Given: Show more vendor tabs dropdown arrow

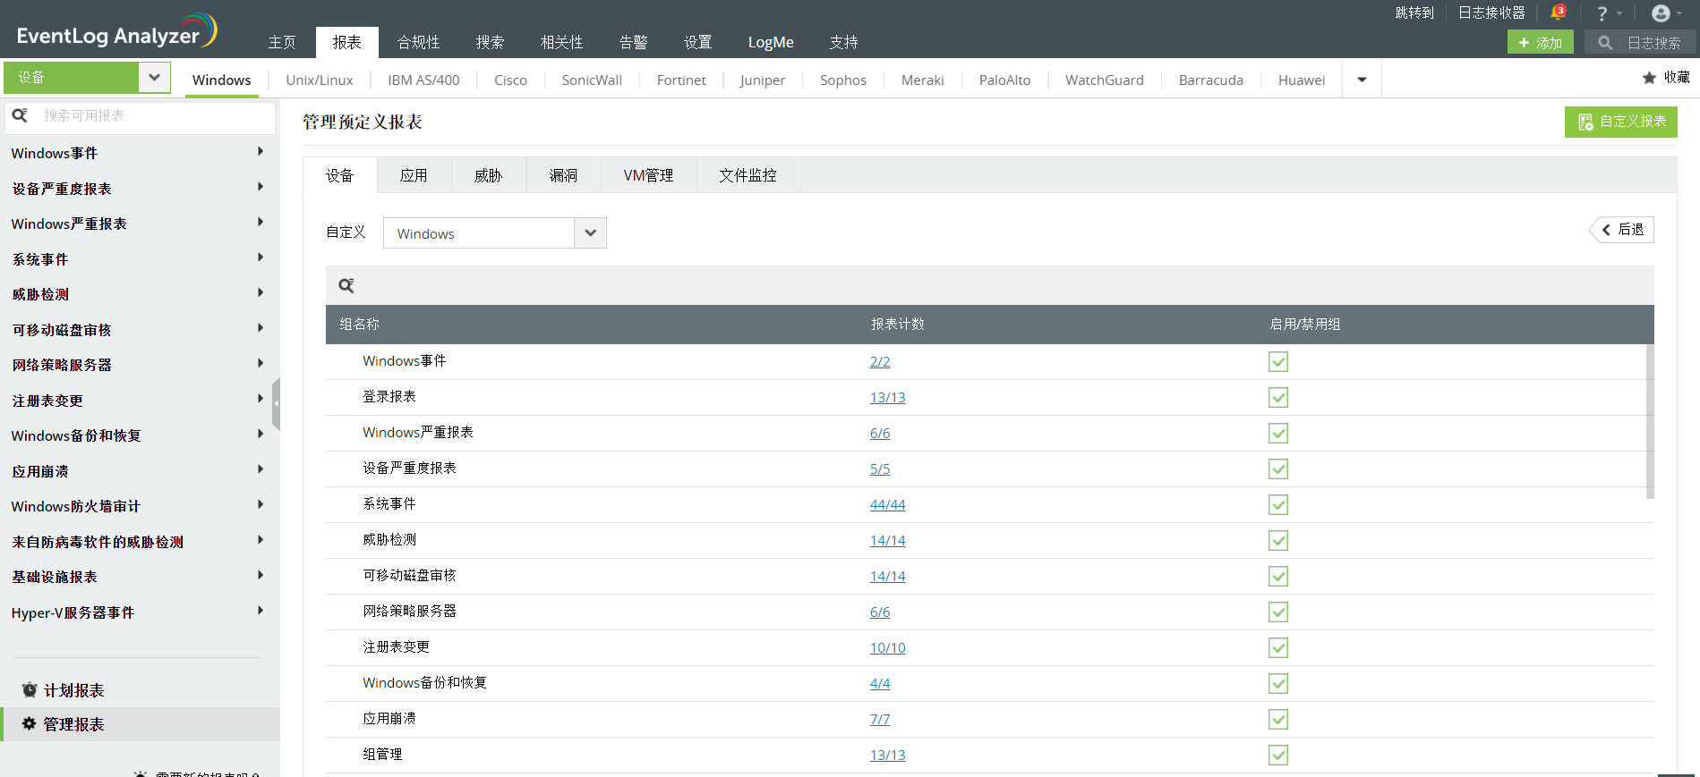Looking at the screenshot, I should 1362,80.
